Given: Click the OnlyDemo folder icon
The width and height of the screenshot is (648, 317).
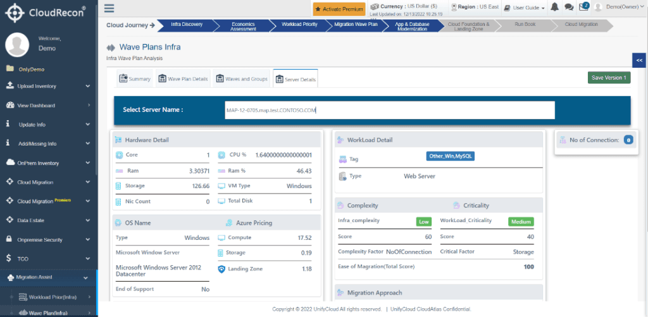Looking at the screenshot, I should click(x=9, y=68).
